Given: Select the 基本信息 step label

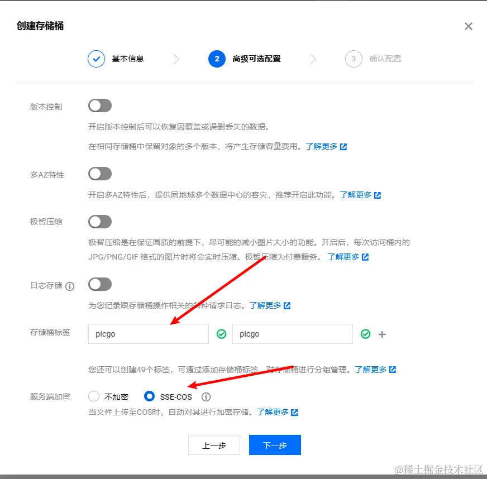Looking at the screenshot, I should (128, 59).
